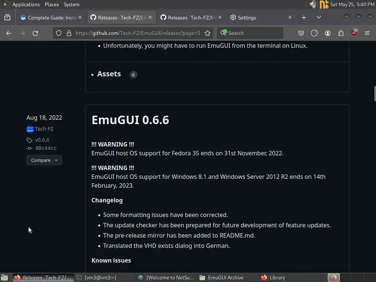Open the uBlock extension icon showing 16
The width and height of the screenshot is (376, 282).
coord(354,33)
